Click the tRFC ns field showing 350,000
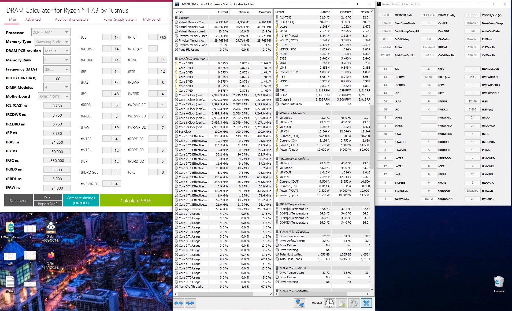 [57, 160]
